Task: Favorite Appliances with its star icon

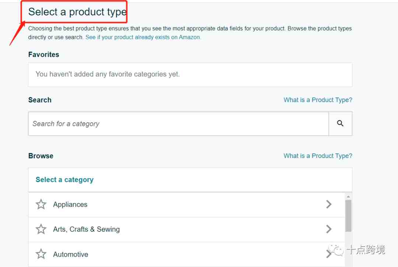Action: [41, 204]
